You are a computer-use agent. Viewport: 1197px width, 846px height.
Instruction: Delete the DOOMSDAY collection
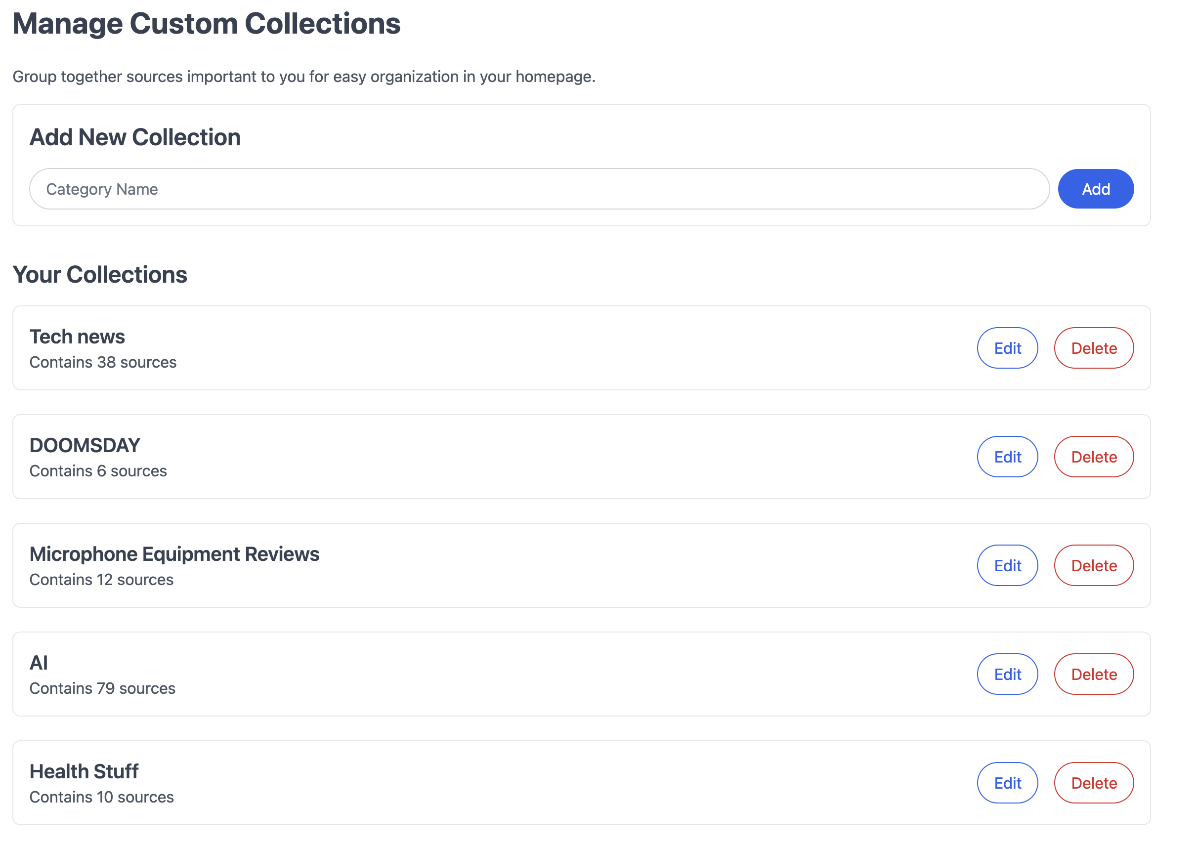pos(1093,457)
